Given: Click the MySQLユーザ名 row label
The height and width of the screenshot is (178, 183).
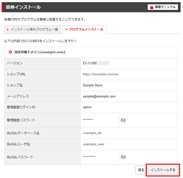Looking at the screenshot, I should point(18,144).
